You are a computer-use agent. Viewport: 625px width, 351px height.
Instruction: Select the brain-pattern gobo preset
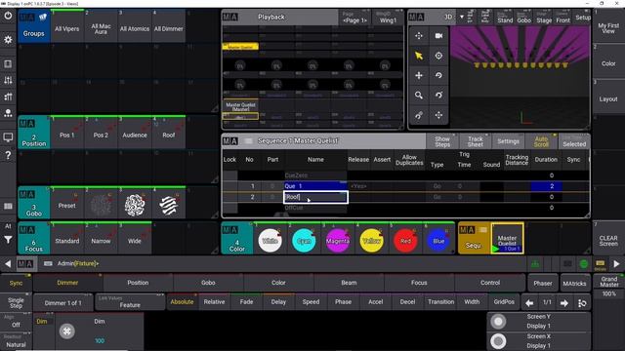[135, 206]
